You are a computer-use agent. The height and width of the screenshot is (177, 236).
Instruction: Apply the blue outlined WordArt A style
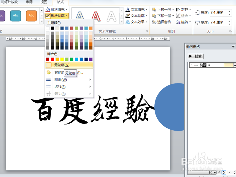80,16
